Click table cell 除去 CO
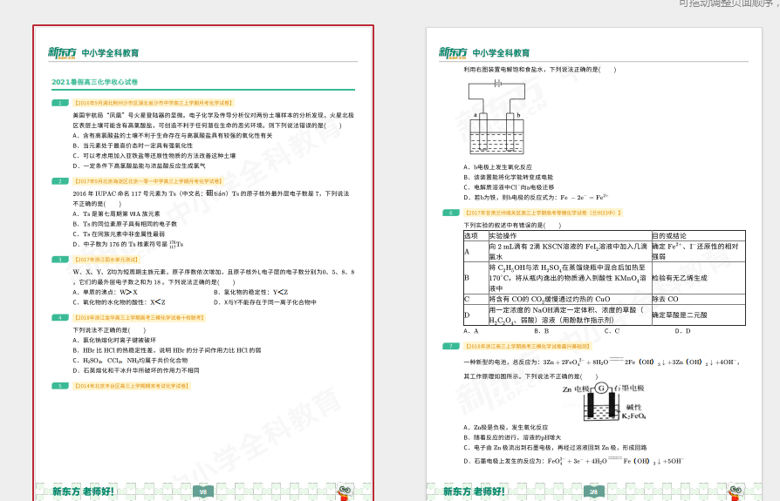This screenshot has height=501, width=780. coord(698,300)
